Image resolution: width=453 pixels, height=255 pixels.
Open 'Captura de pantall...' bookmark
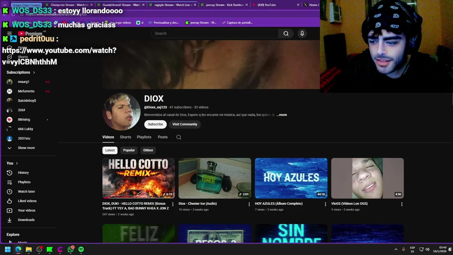(x=237, y=23)
